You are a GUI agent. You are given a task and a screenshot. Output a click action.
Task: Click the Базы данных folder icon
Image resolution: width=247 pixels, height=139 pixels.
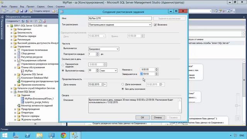click(15, 29)
